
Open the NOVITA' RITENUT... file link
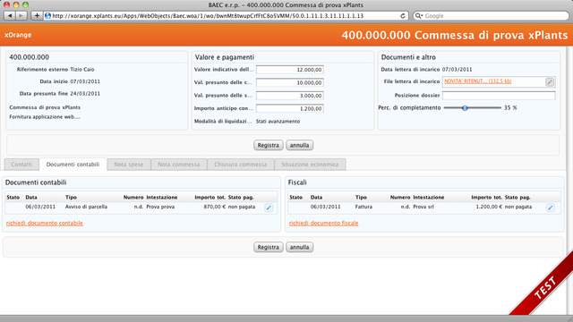[477, 81]
